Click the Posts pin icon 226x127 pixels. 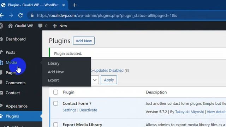1,52
